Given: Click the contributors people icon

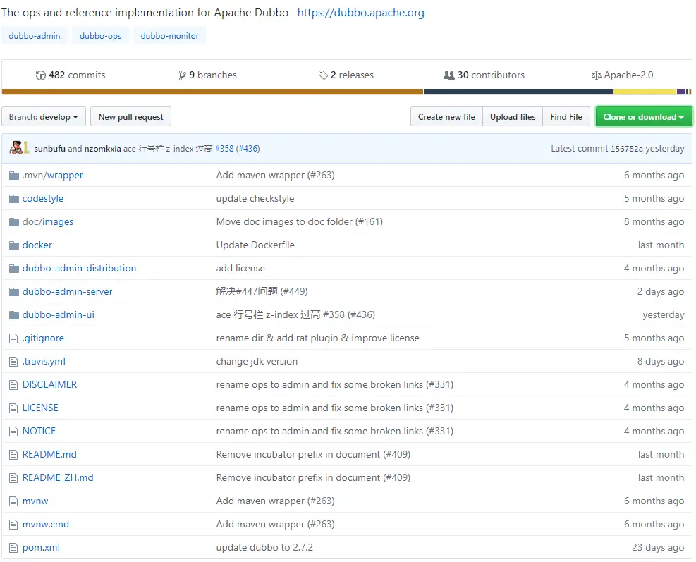Looking at the screenshot, I should click(448, 75).
